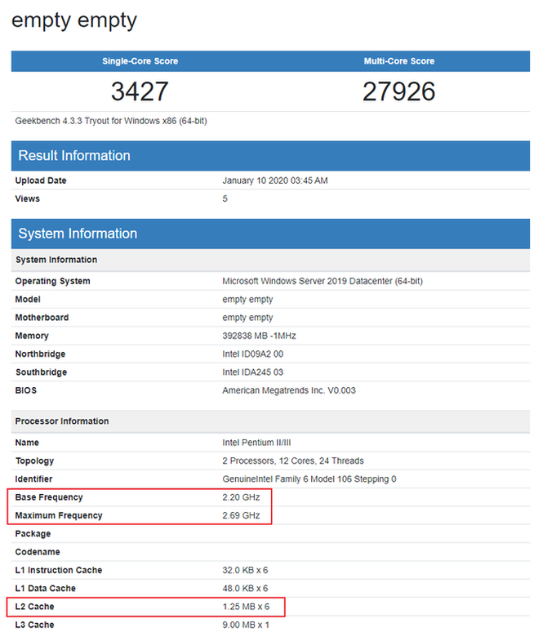This screenshot has width=547, height=641.
Task: Select the single-core score value 3427
Action: tap(140, 91)
